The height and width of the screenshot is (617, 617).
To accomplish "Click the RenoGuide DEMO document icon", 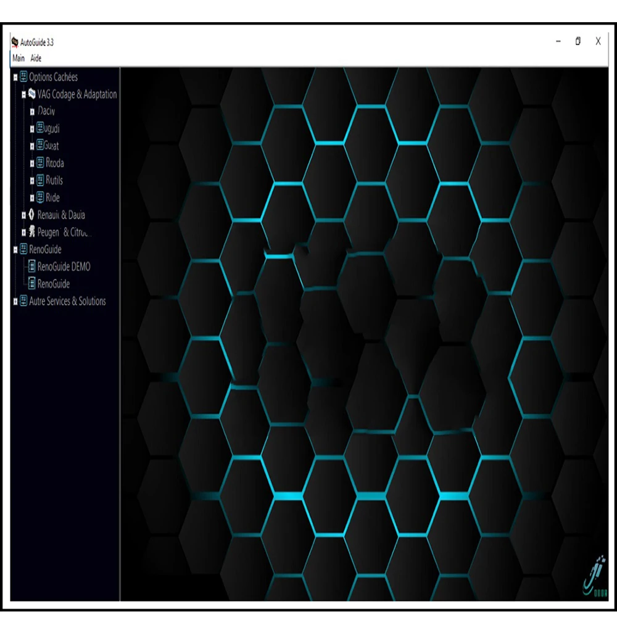I will (32, 267).
